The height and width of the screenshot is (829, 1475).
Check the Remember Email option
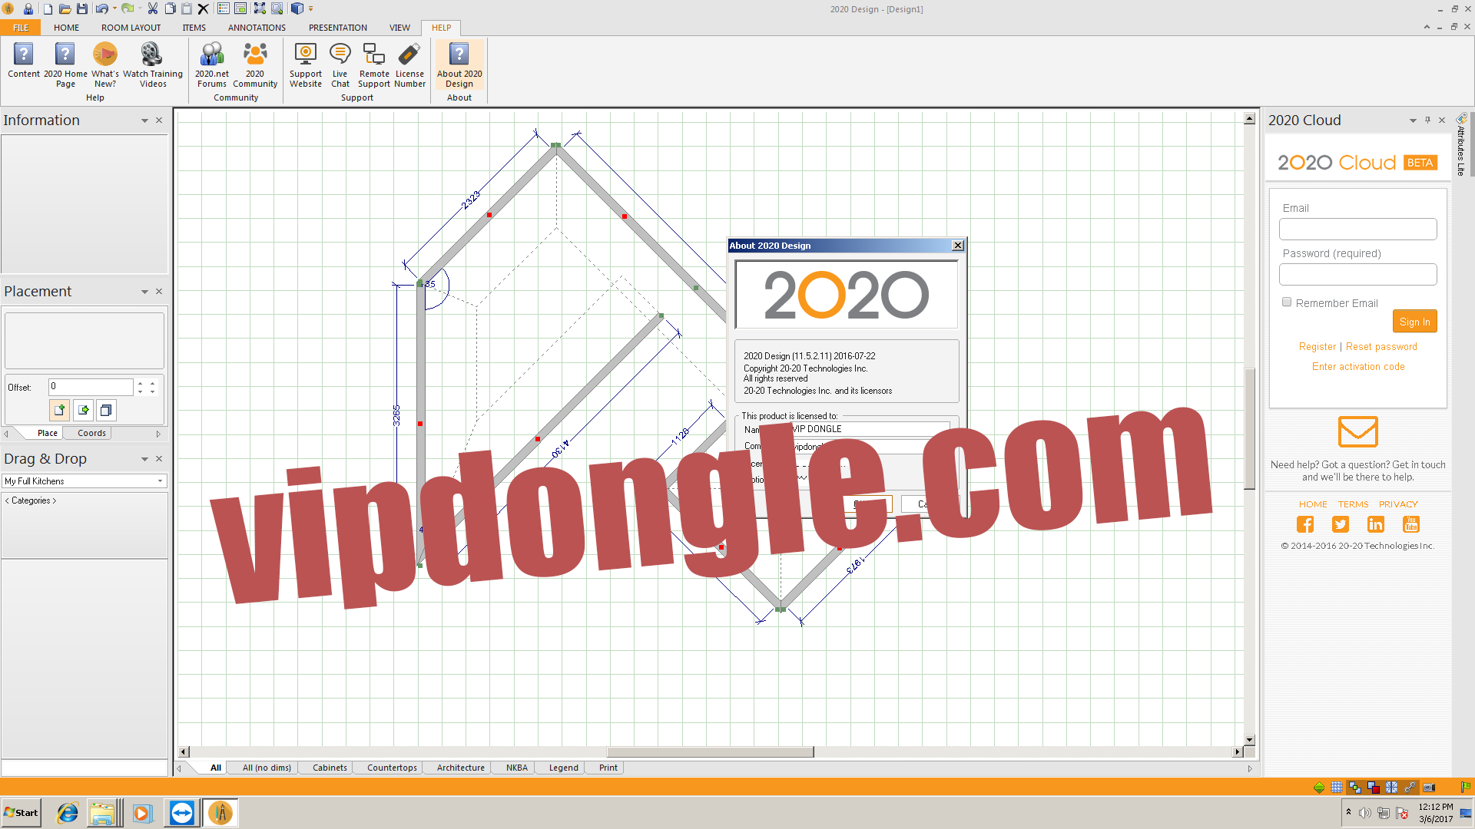coord(1287,302)
